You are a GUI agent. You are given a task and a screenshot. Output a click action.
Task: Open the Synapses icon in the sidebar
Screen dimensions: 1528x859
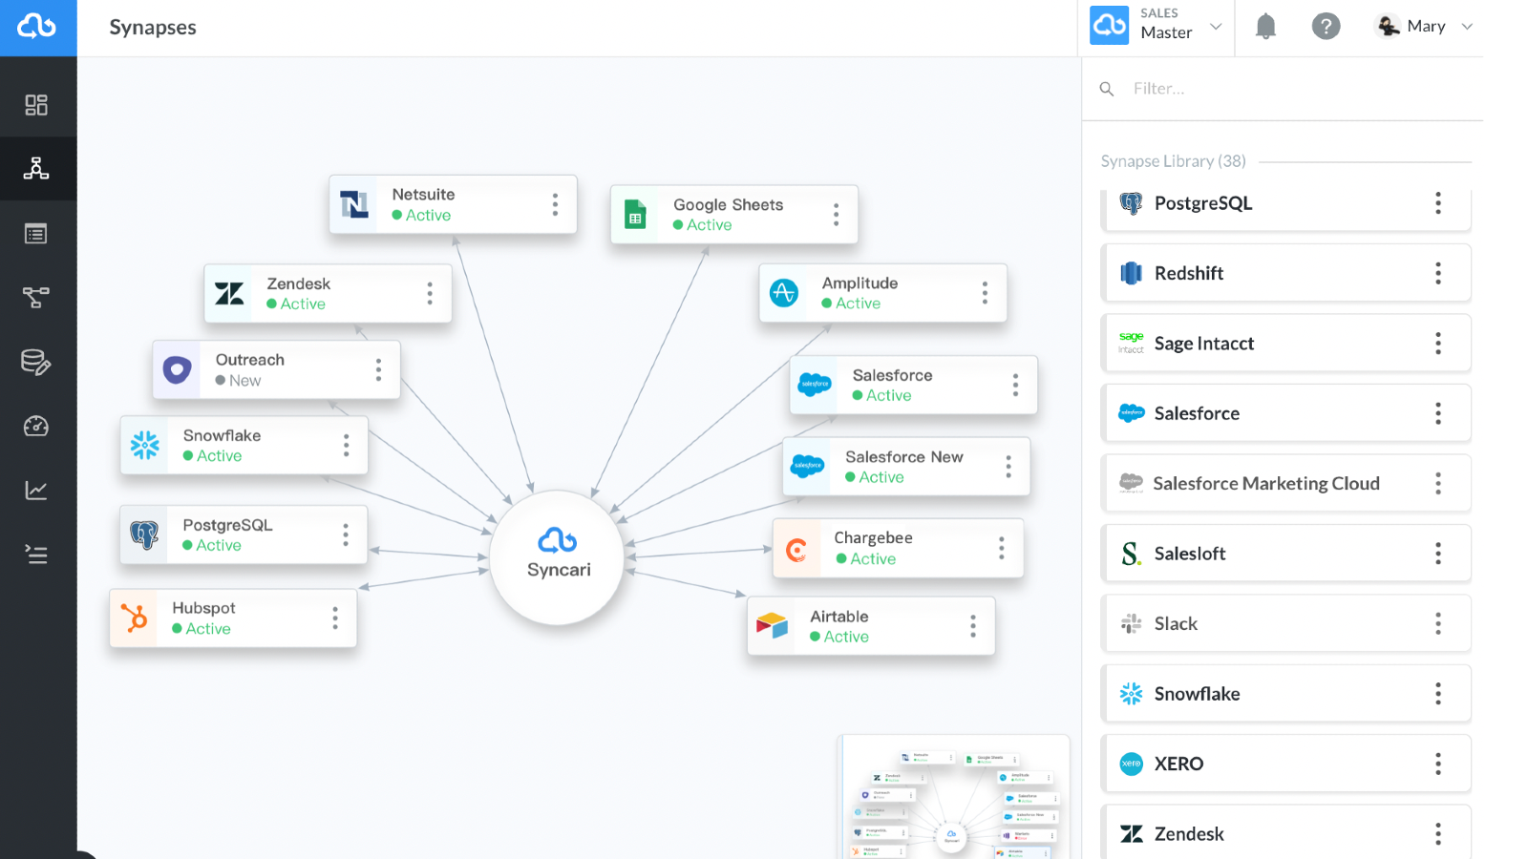[x=36, y=169]
